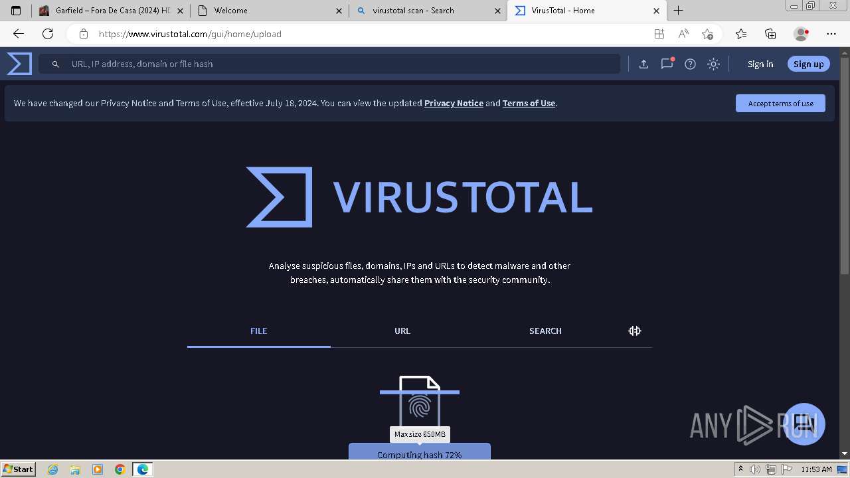Add this page to favorites star icon
The image size is (850, 478).
click(707, 34)
